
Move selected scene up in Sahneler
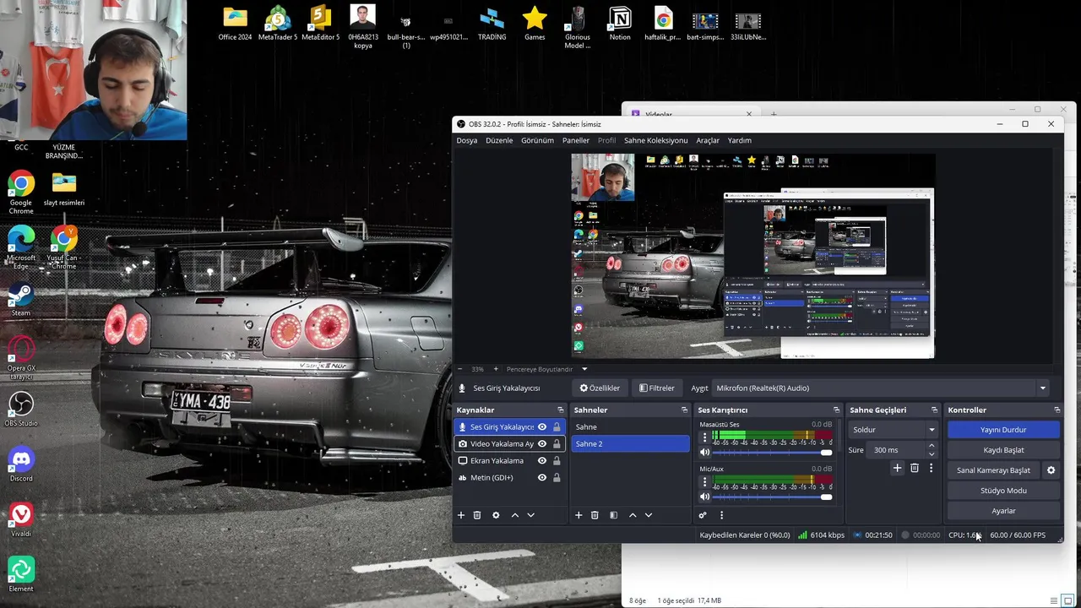click(x=633, y=515)
